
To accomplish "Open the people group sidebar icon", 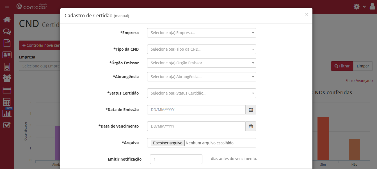I will [7, 78].
